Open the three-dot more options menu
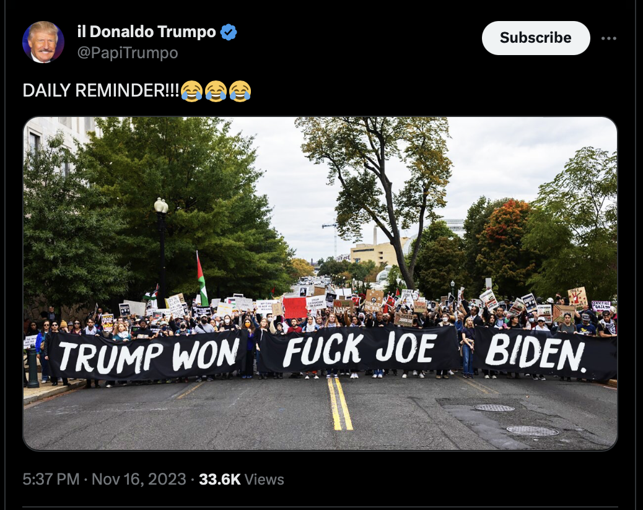643x510 pixels. pyautogui.click(x=608, y=38)
